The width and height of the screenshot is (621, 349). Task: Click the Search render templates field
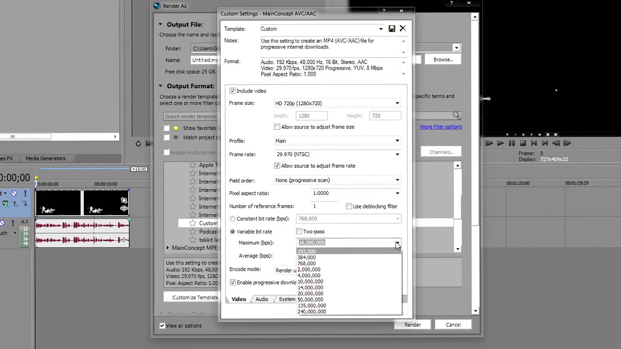click(x=190, y=116)
